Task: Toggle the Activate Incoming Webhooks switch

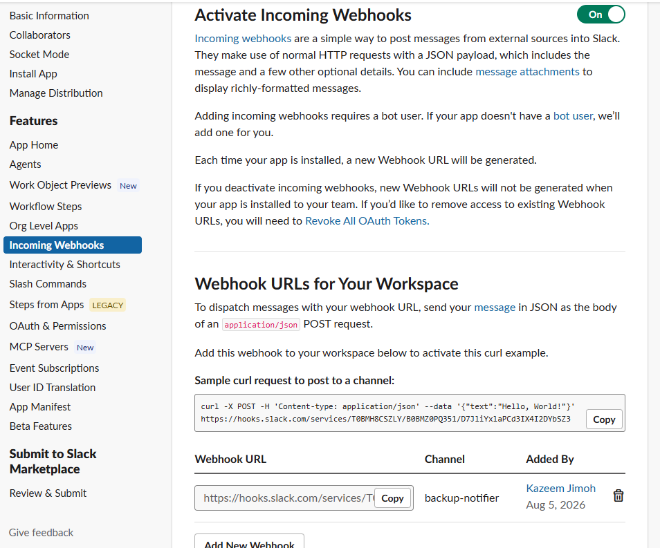Action: tap(601, 15)
